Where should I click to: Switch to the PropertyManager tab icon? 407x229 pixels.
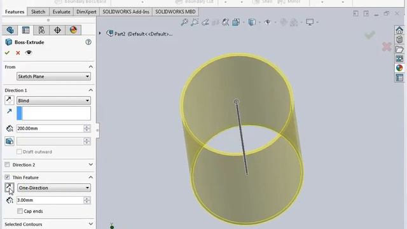click(x=25, y=30)
